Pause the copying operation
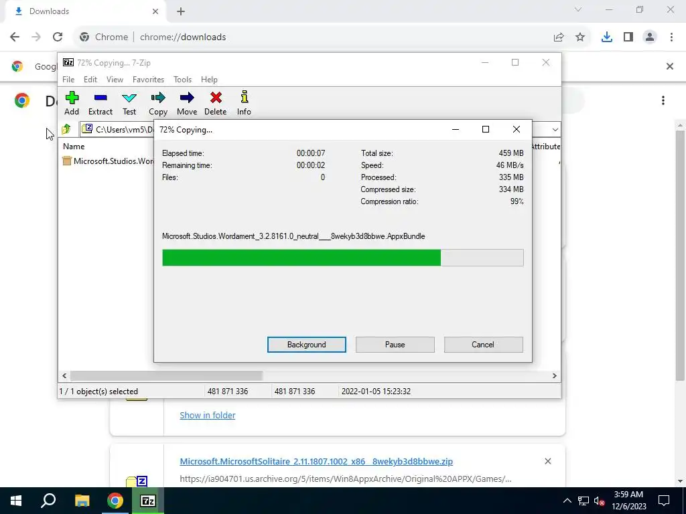 (395, 345)
